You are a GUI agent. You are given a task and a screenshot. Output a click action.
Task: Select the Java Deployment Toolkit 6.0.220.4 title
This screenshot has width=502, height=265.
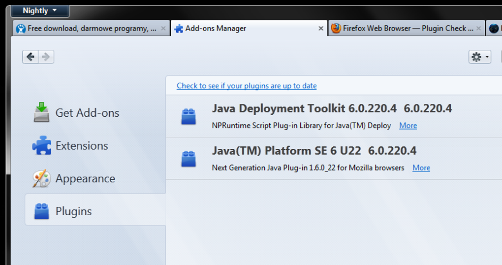click(304, 109)
